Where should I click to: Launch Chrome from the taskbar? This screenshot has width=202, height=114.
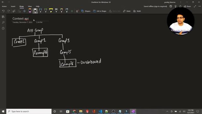point(74,111)
